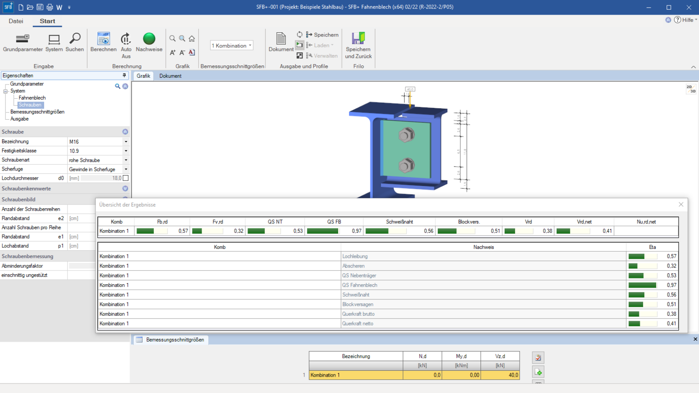Click the Vz,d value cell 40,0
This screenshot has width=699, height=393.
pos(500,375)
